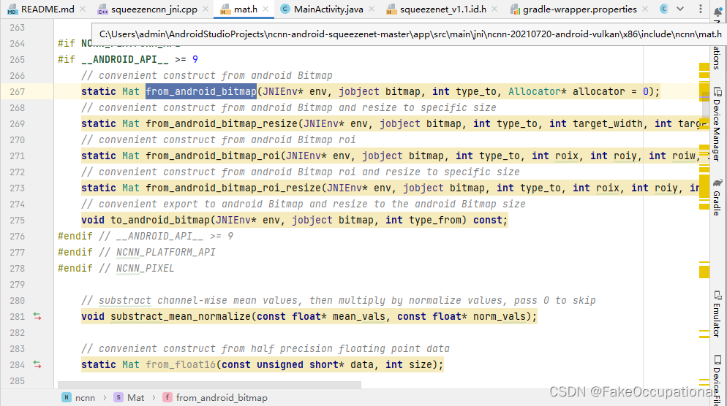Click the struct icon beside Mat breadcrumb
Image resolution: width=727 pixels, height=406 pixels.
118,397
